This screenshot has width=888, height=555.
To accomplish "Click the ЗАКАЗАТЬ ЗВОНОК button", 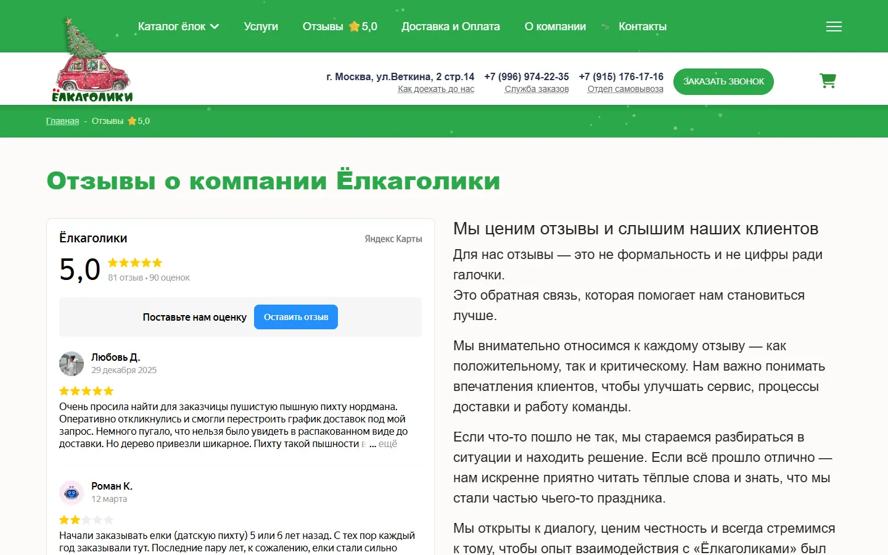I will click(723, 81).
